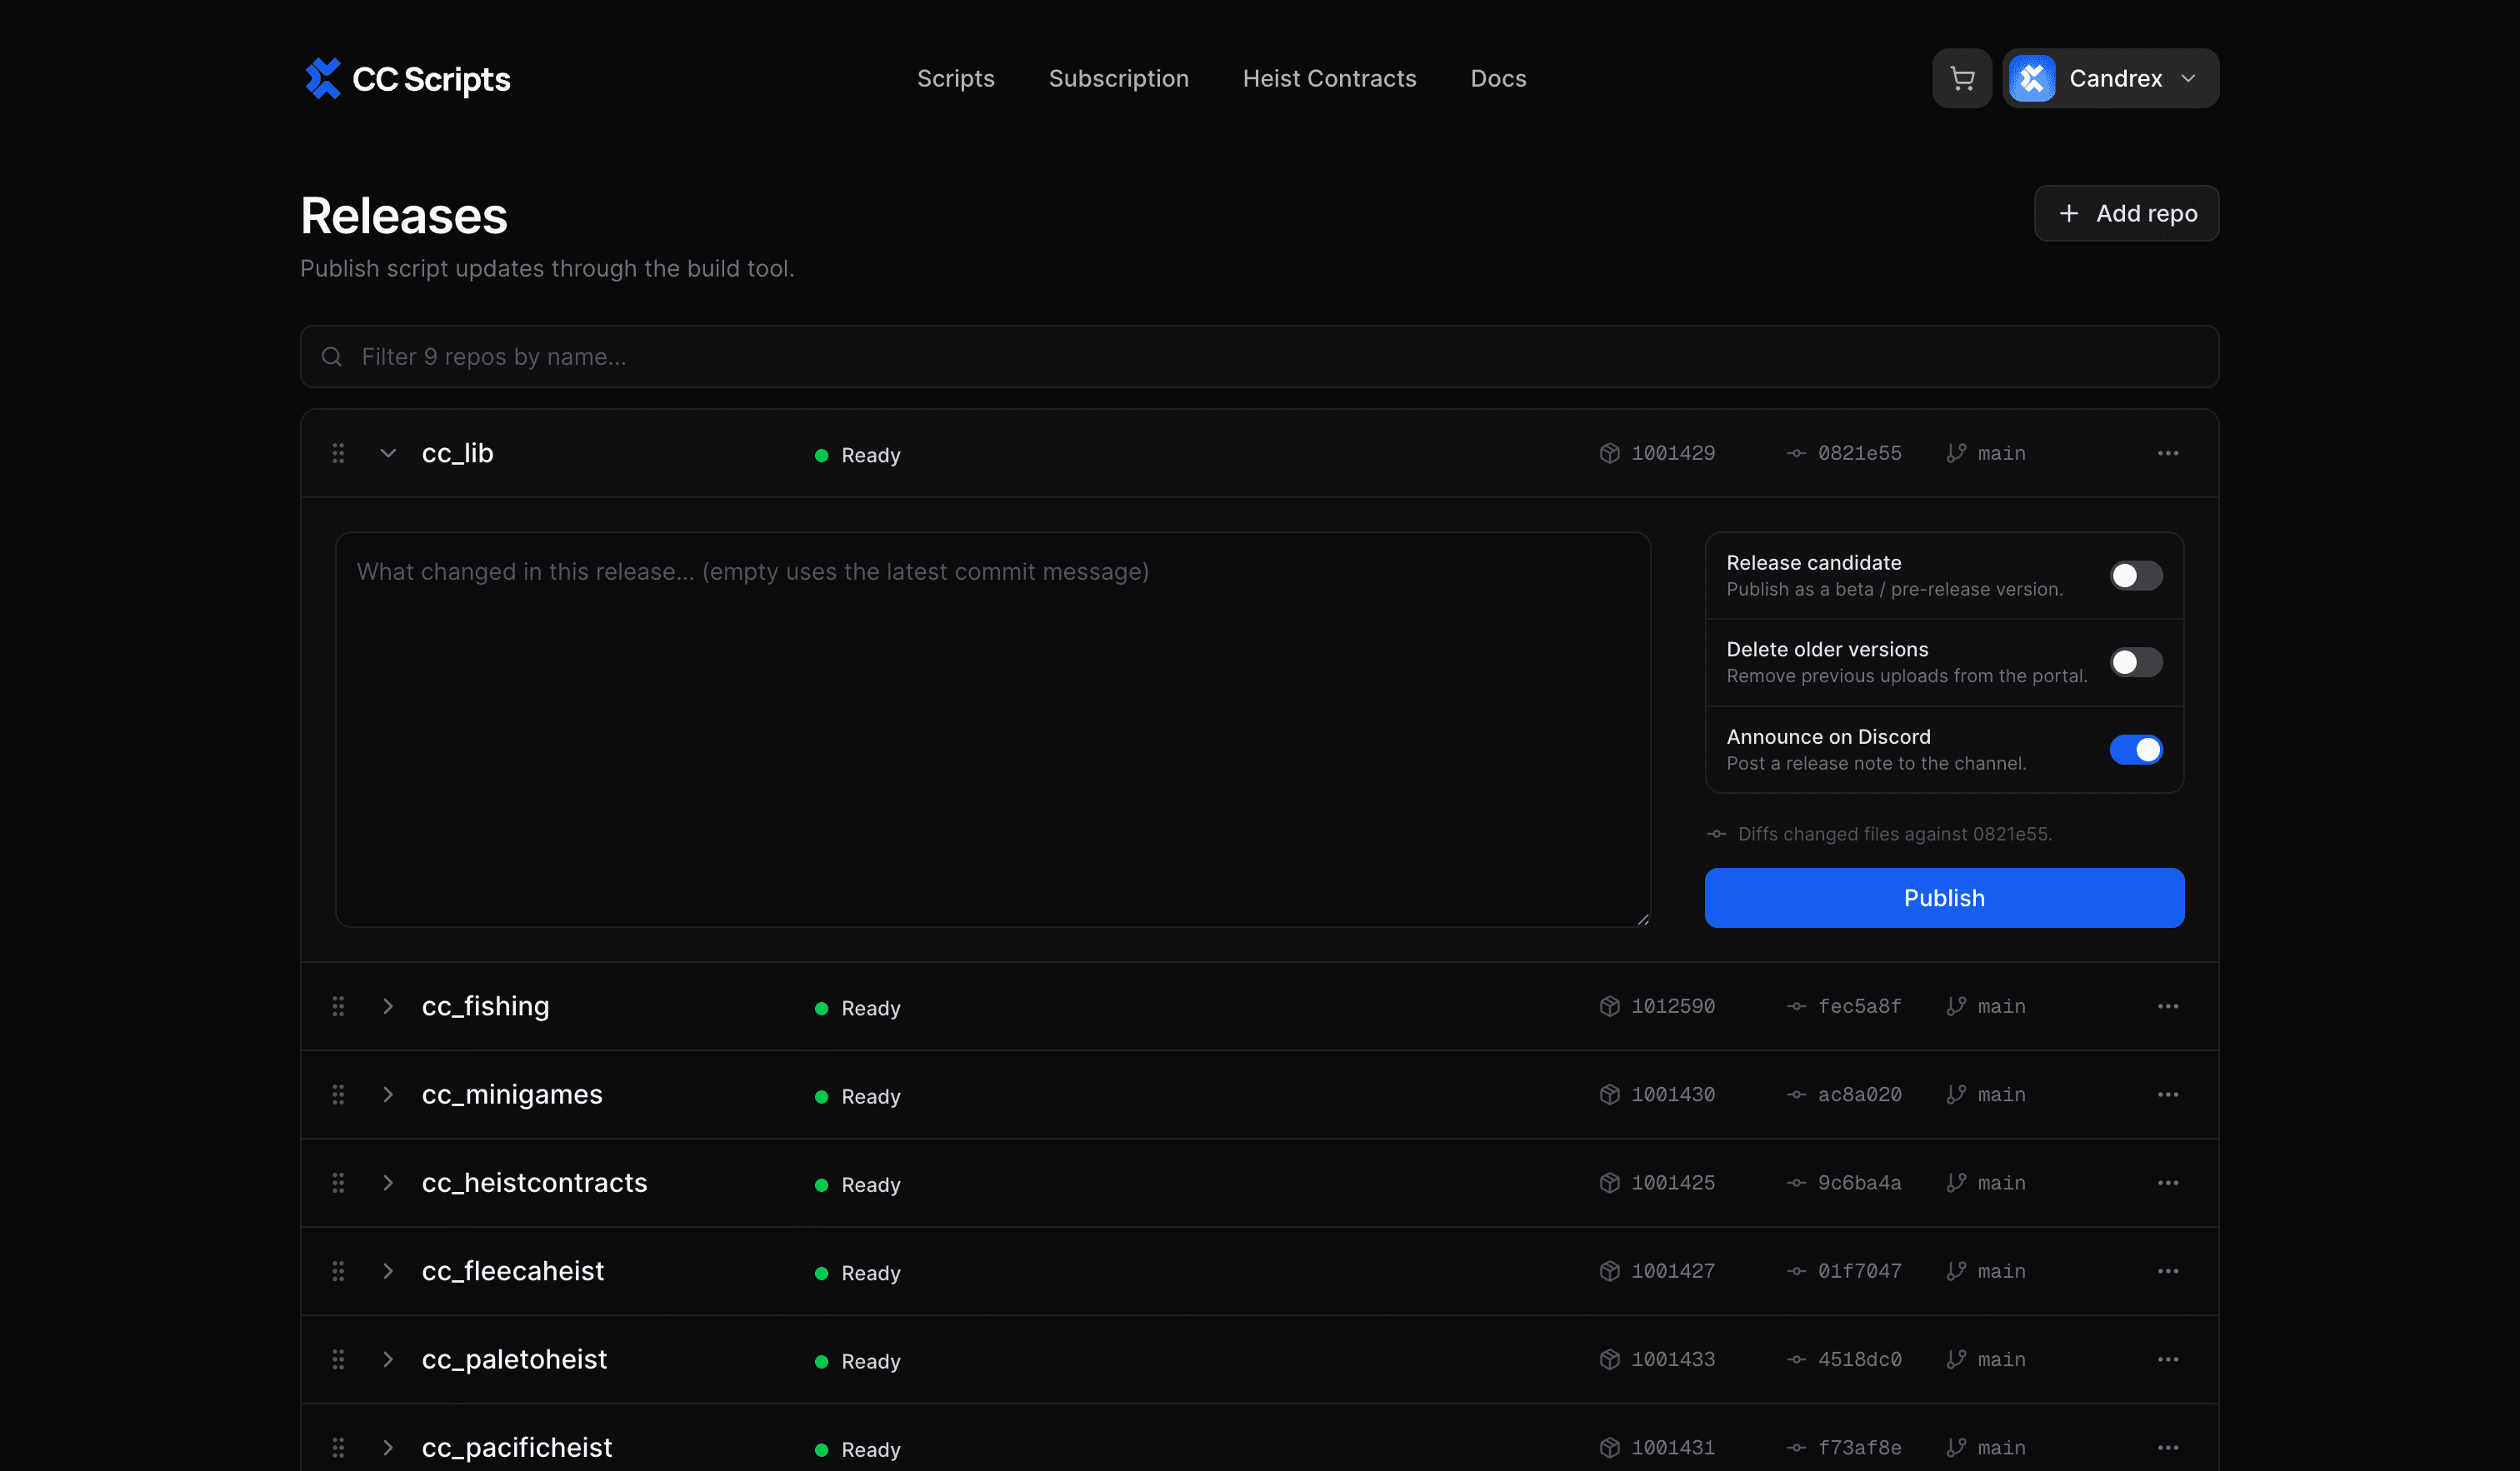Click commit hash 9c6ba4a

1859,1183
